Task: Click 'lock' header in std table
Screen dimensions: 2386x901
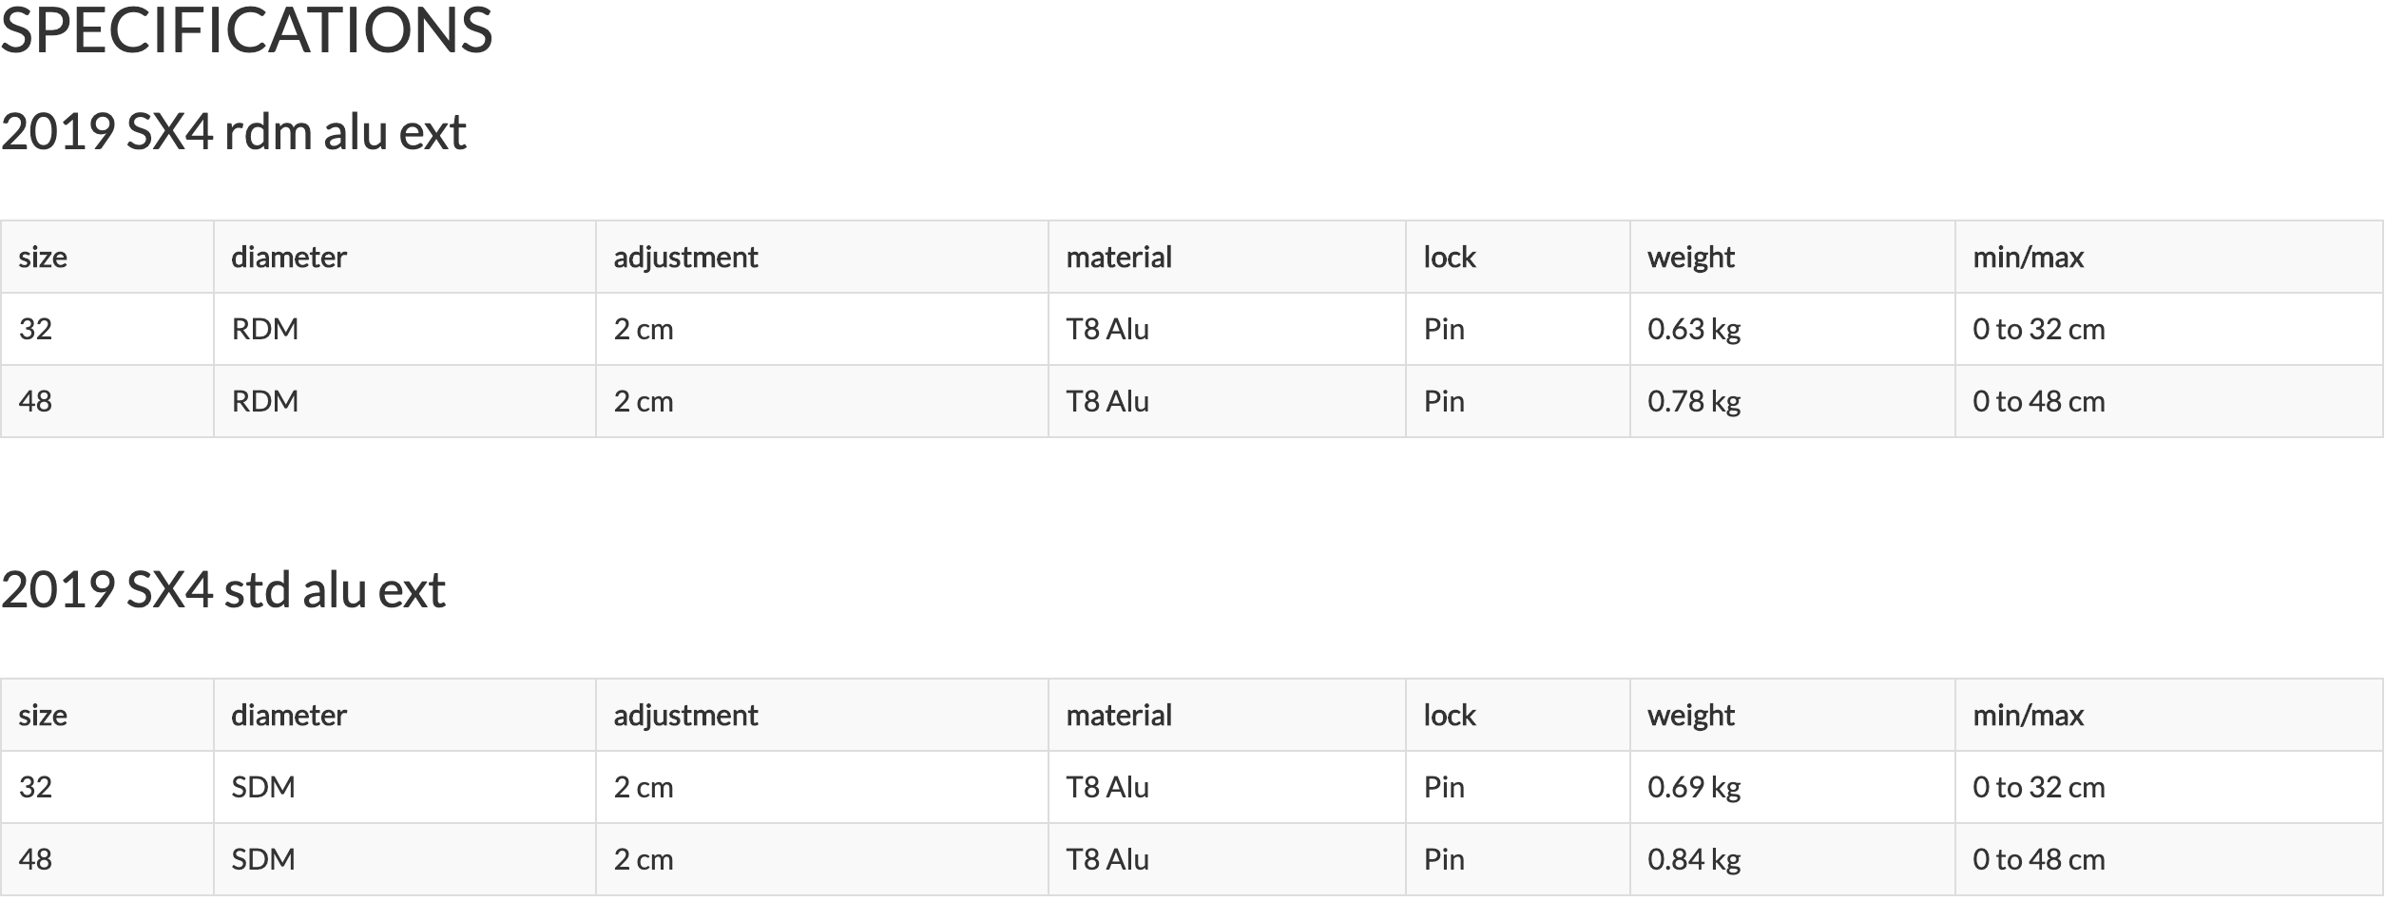Action: coord(1450,716)
